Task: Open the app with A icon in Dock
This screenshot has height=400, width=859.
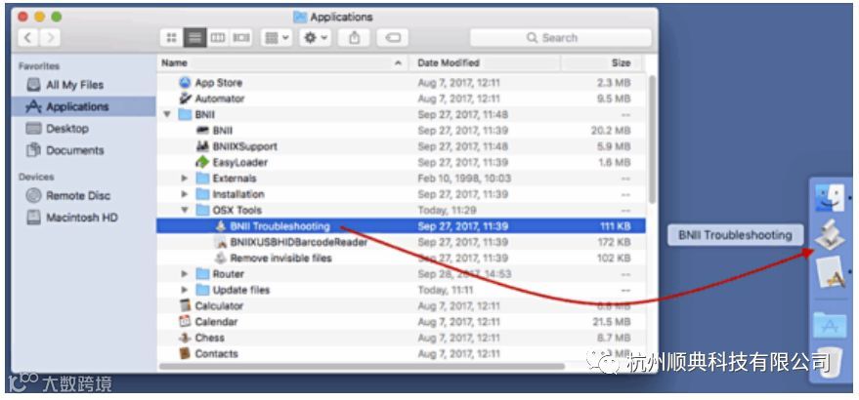Action: click(831, 272)
